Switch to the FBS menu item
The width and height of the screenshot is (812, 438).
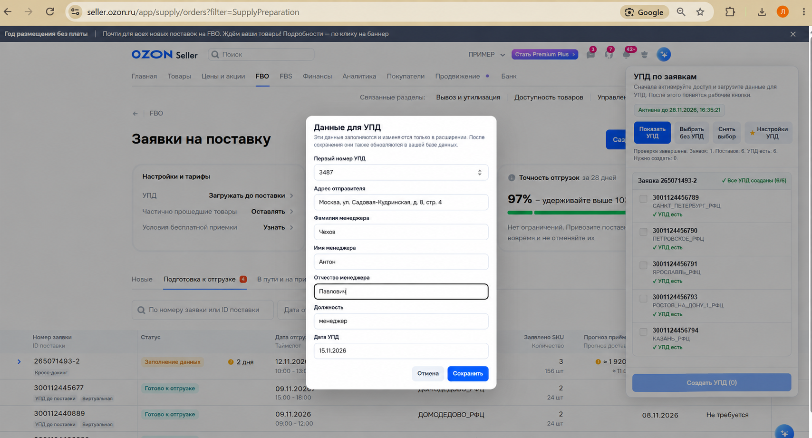(x=286, y=76)
